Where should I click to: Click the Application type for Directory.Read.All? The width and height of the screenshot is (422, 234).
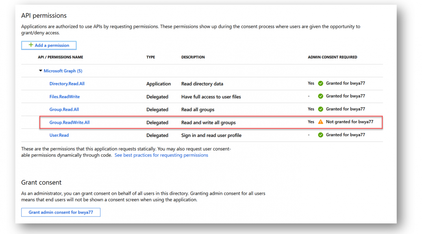pyautogui.click(x=159, y=84)
